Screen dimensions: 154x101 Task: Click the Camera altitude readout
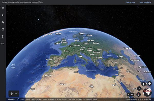coord(131,99)
